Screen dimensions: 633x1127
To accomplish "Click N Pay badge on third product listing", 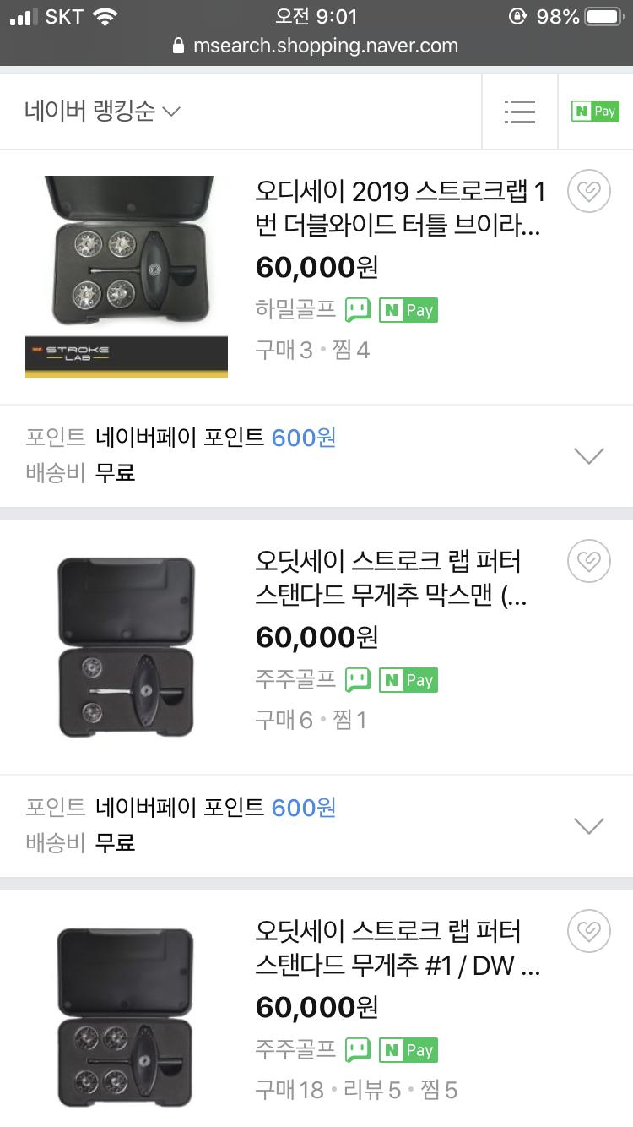I will pyautogui.click(x=408, y=1050).
